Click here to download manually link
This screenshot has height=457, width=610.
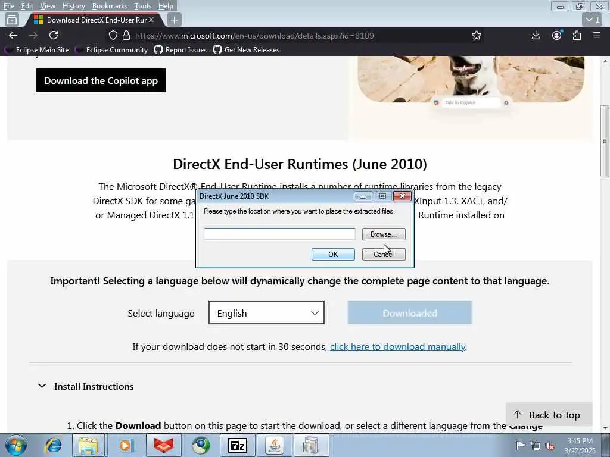click(x=397, y=347)
